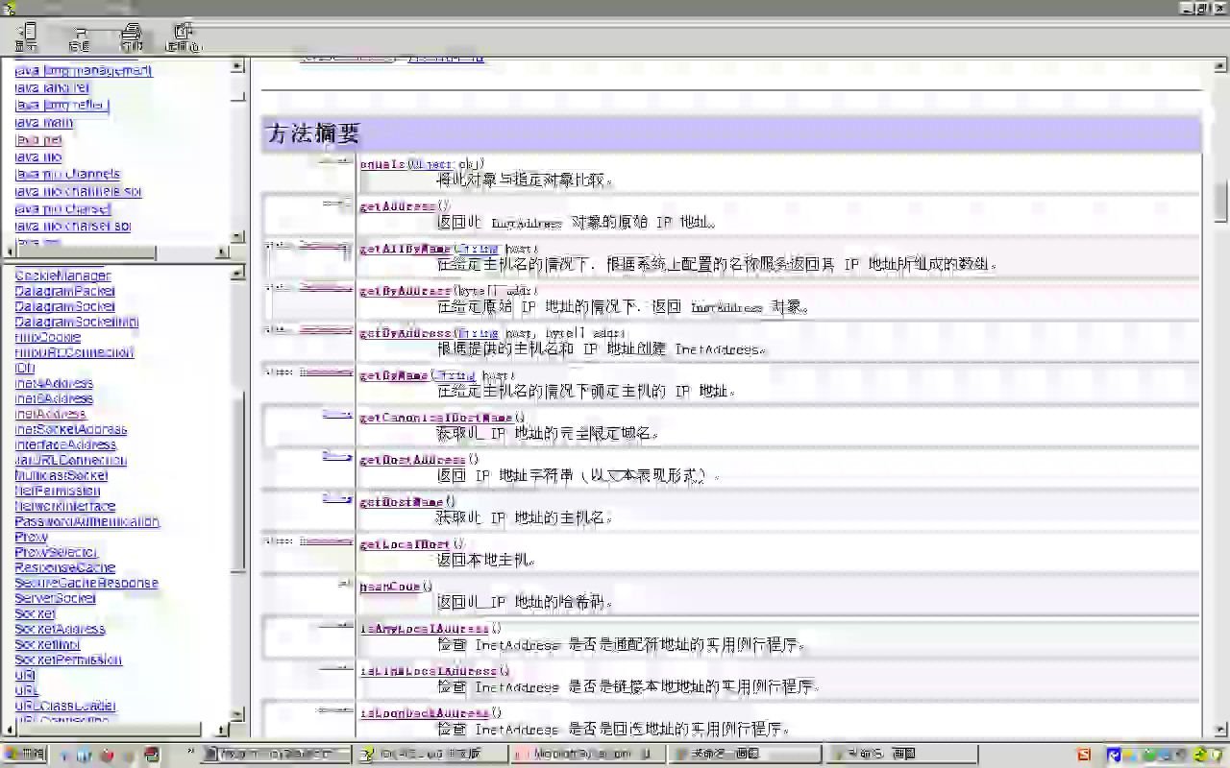
Task: Open java.nio.channels.spi package link
Action: (78, 191)
